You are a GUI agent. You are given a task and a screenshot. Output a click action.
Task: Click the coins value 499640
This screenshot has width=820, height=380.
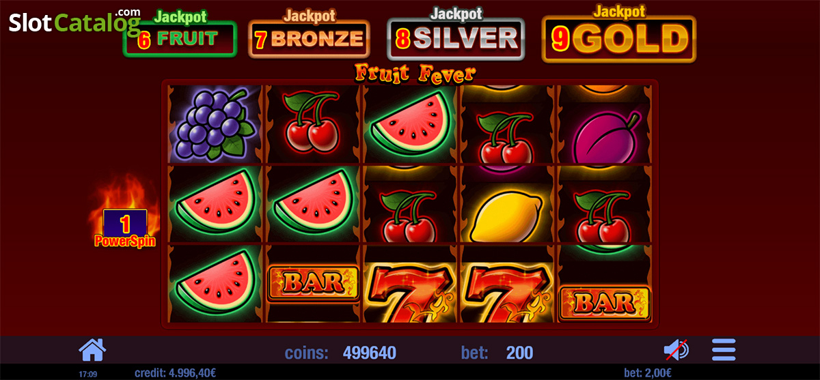(x=370, y=353)
